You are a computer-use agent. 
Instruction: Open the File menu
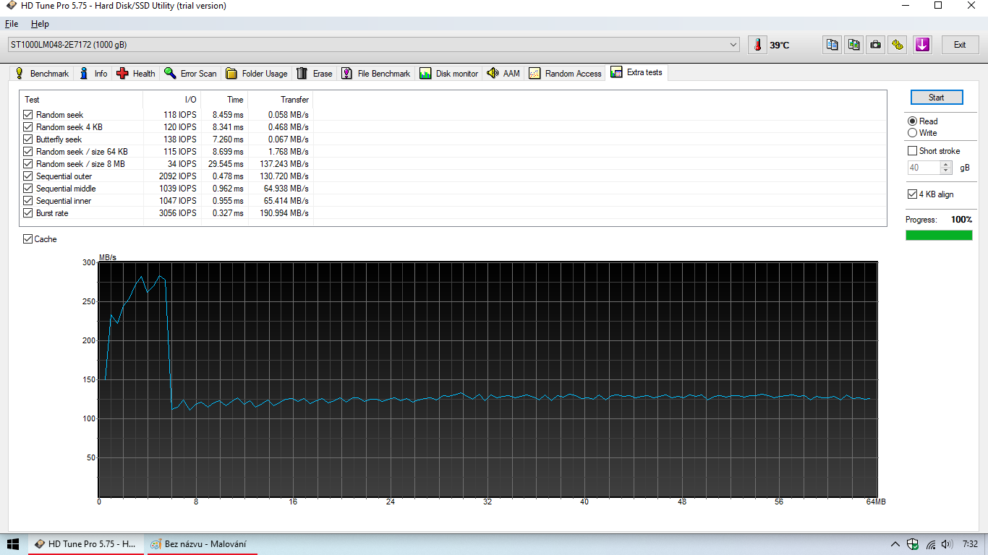coord(12,24)
